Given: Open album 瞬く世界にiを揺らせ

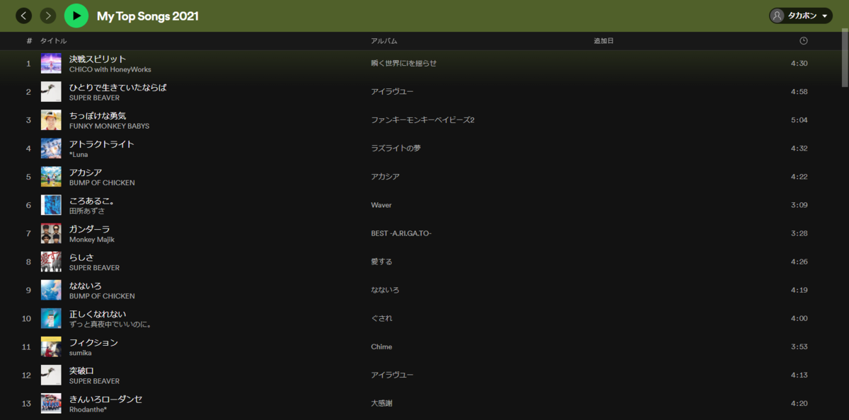Looking at the screenshot, I should [x=404, y=64].
